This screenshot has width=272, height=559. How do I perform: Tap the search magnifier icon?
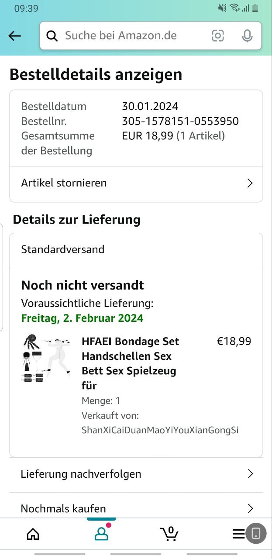click(52, 36)
